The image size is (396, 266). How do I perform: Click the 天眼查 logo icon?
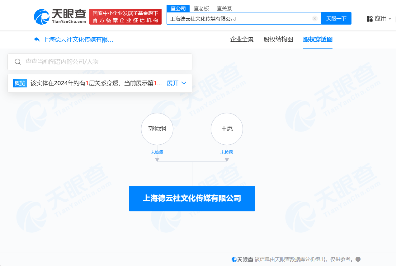(x=41, y=17)
